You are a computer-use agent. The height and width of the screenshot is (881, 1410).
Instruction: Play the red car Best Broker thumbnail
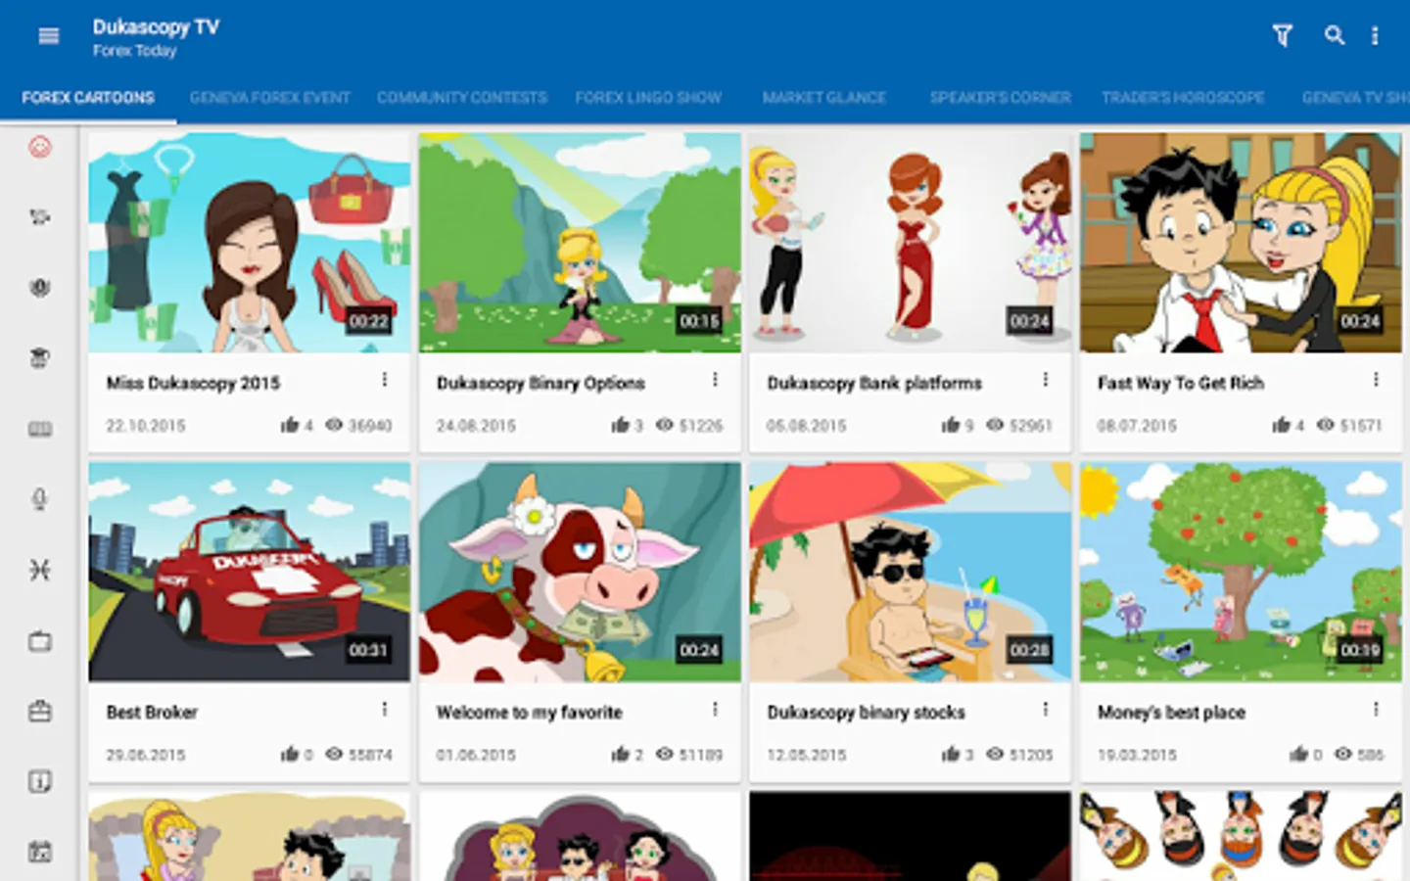[x=249, y=572]
